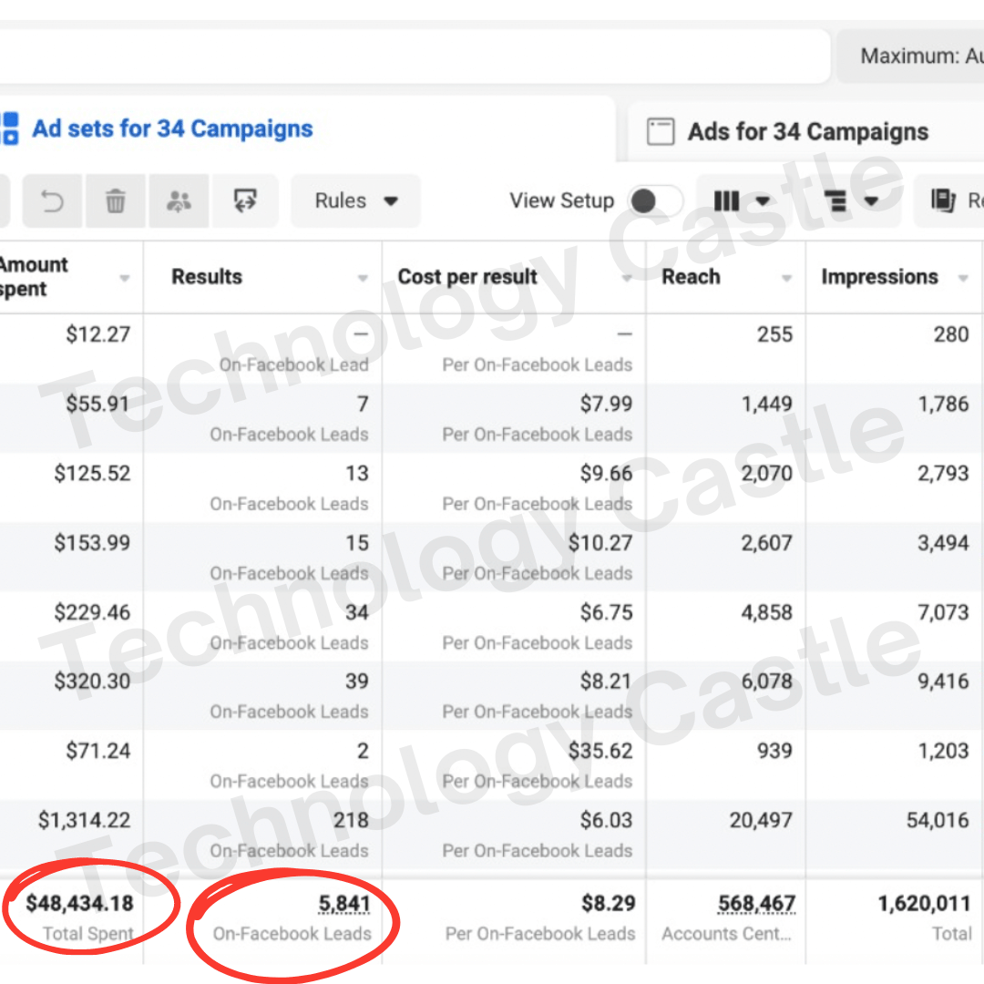The width and height of the screenshot is (984, 984).
Task: Sort by Impressions column header
Action: pos(879,277)
